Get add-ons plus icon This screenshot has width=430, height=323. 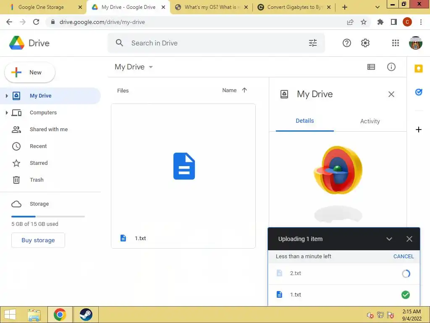click(x=419, y=130)
